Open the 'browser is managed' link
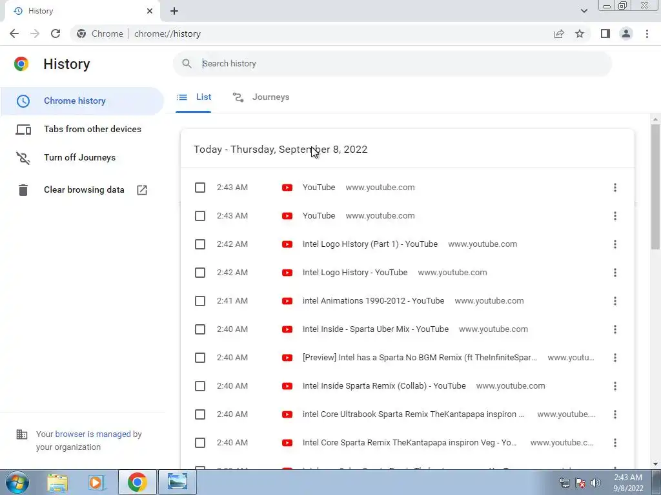The width and height of the screenshot is (661, 495). pos(93,434)
